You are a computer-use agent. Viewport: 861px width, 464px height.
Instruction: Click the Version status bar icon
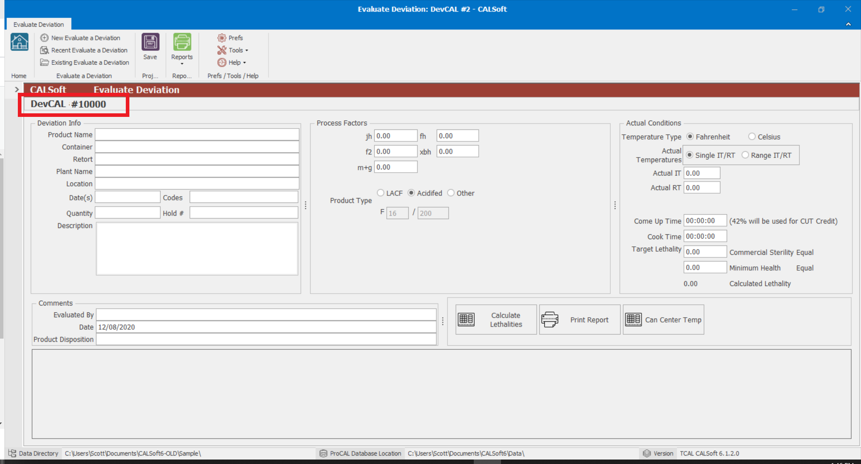pyautogui.click(x=647, y=453)
